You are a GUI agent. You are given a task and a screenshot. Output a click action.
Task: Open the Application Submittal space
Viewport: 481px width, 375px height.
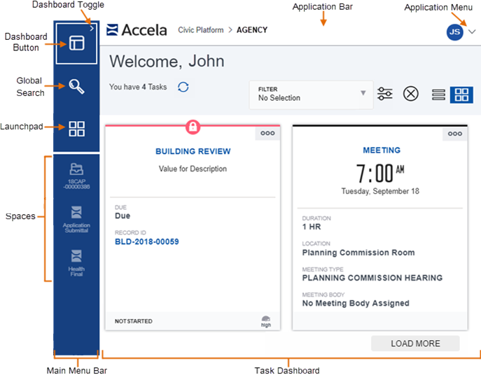click(76, 218)
